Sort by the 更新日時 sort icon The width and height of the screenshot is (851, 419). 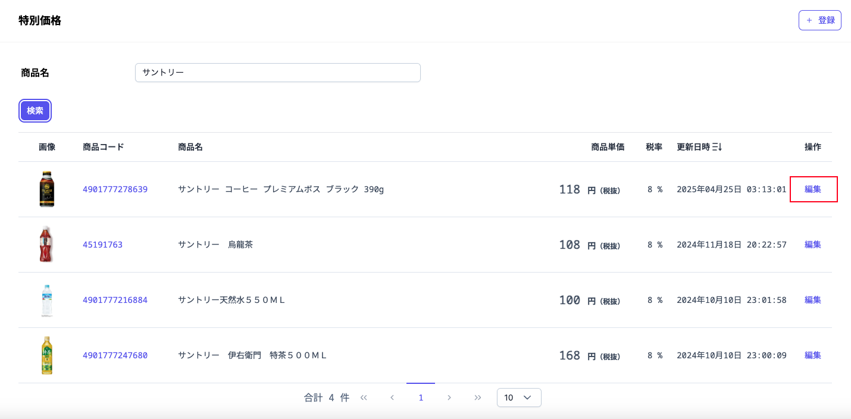(x=717, y=147)
